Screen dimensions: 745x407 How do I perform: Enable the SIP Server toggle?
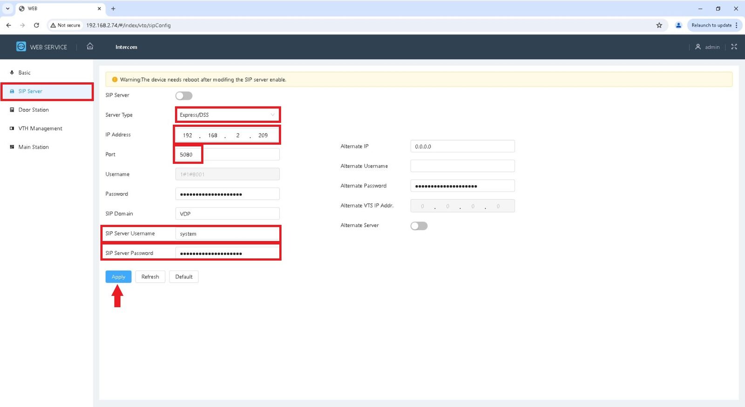(x=184, y=96)
